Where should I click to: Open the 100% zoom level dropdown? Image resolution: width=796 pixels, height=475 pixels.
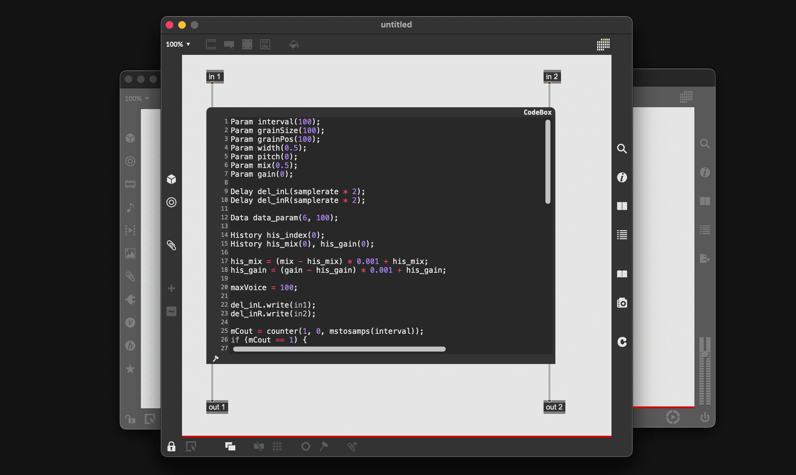[178, 44]
